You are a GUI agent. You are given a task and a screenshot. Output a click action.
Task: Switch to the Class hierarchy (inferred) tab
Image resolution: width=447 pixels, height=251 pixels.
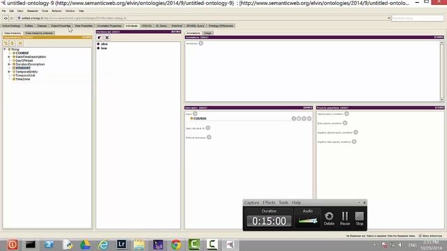pyautogui.click(x=39, y=33)
